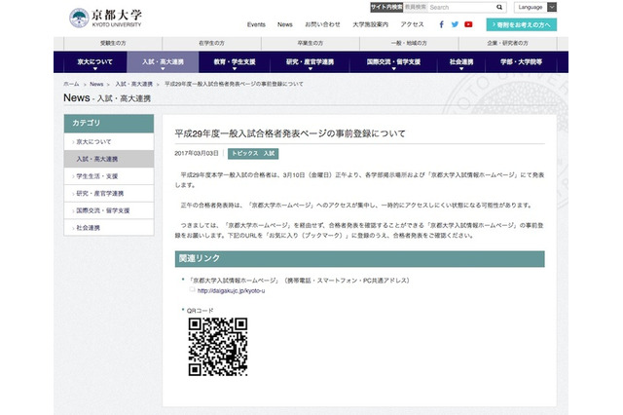Screen dimensions: 623x415
Task: Open the Language dropdown arrow
Action: pos(552,7)
